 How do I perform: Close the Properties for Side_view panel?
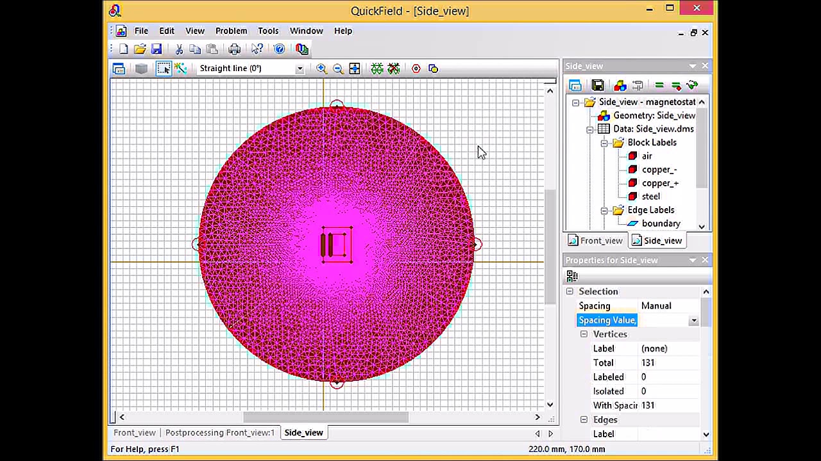pyautogui.click(x=705, y=260)
